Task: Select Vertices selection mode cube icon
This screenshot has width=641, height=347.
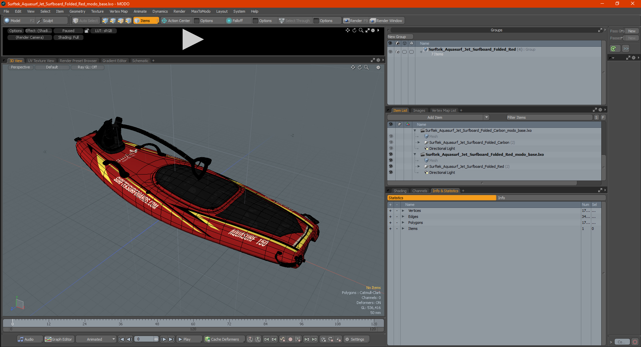Action: coord(105,21)
